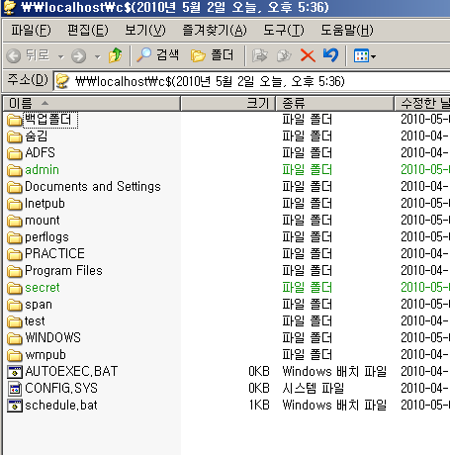Click the Program Files name text
Viewport: 450px width, 455px height.
click(63, 271)
